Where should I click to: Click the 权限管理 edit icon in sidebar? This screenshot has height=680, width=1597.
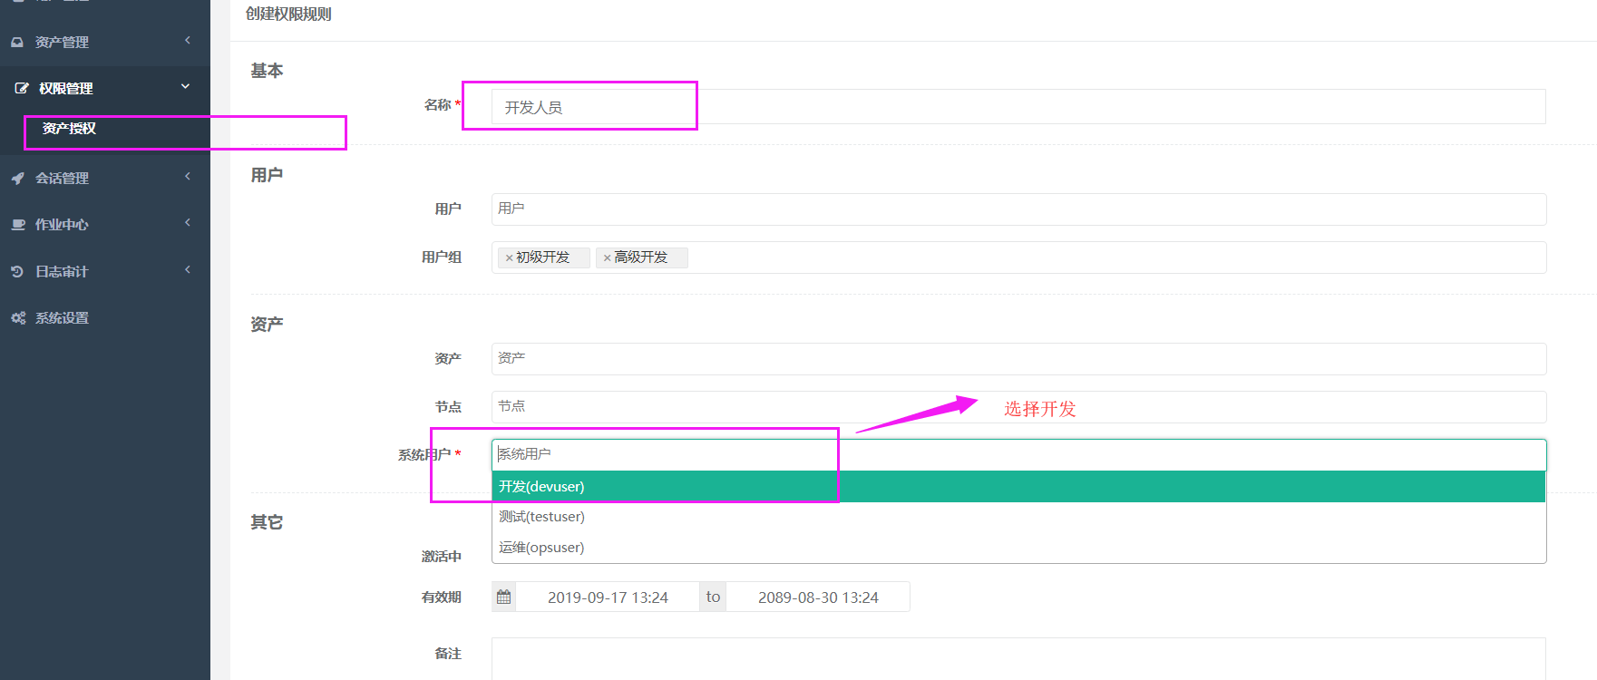tap(22, 88)
